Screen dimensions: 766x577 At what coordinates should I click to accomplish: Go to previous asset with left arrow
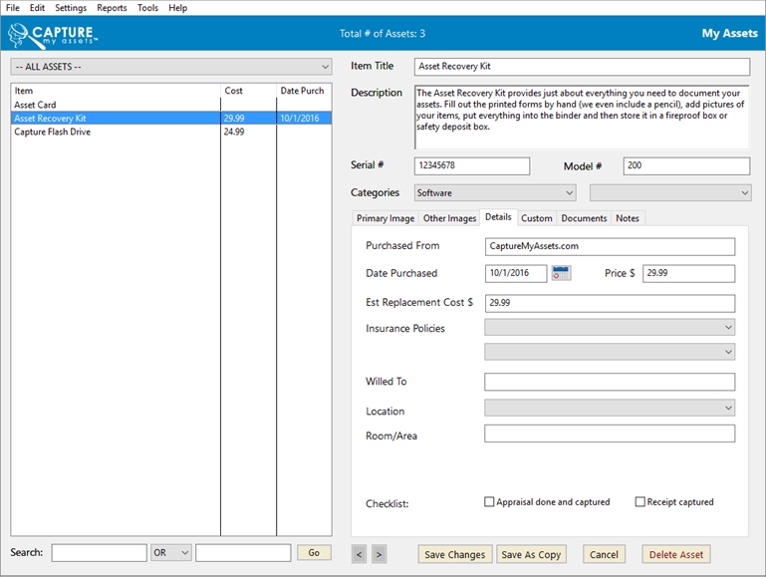click(360, 554)
